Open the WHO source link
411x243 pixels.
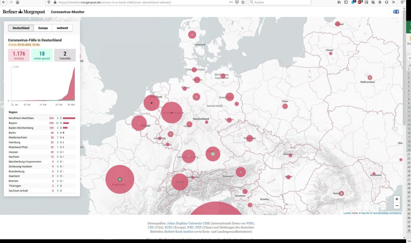[250, 223]
